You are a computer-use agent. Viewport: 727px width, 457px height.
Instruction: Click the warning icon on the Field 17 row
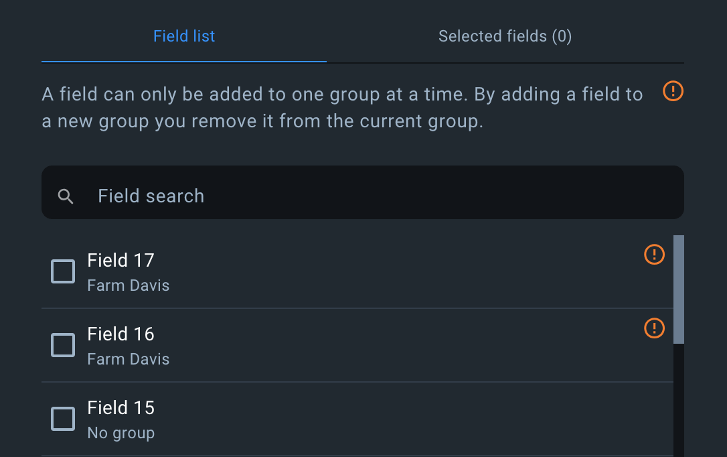pos(654,255)
